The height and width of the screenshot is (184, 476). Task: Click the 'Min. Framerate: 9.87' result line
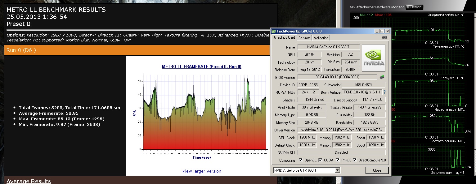pos(60,125)
